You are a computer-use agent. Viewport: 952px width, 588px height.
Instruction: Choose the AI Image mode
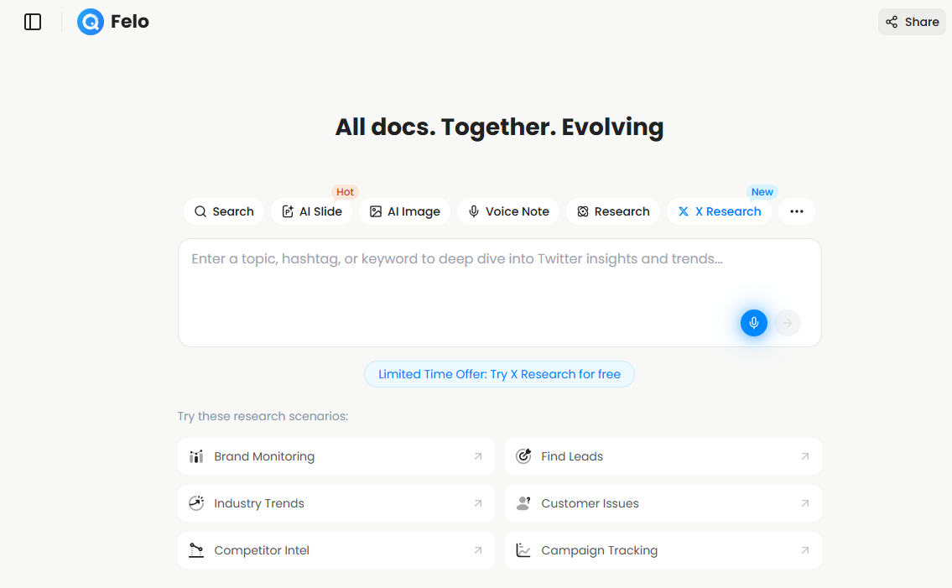[x=404, y=211]
